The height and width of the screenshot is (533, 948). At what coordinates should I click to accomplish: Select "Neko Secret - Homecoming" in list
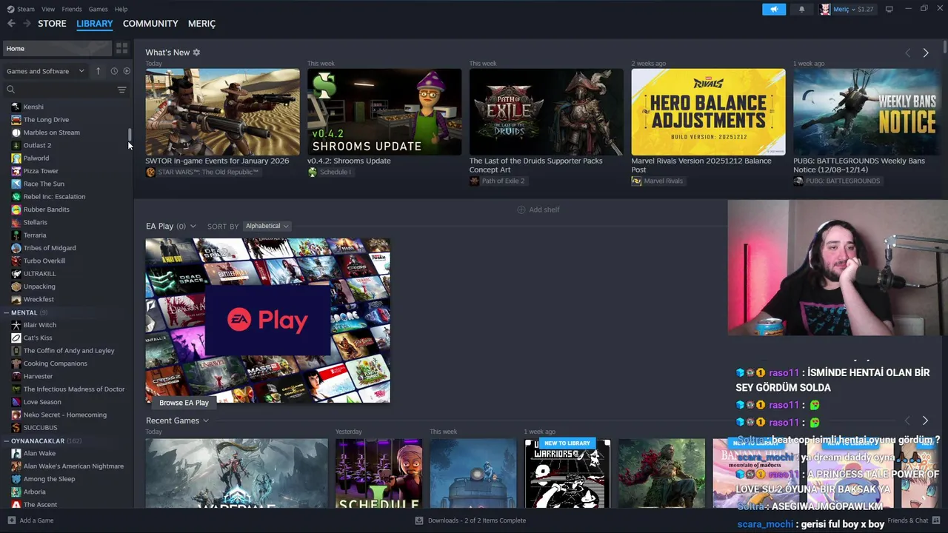pyautogui.click(x=67, y=415)
